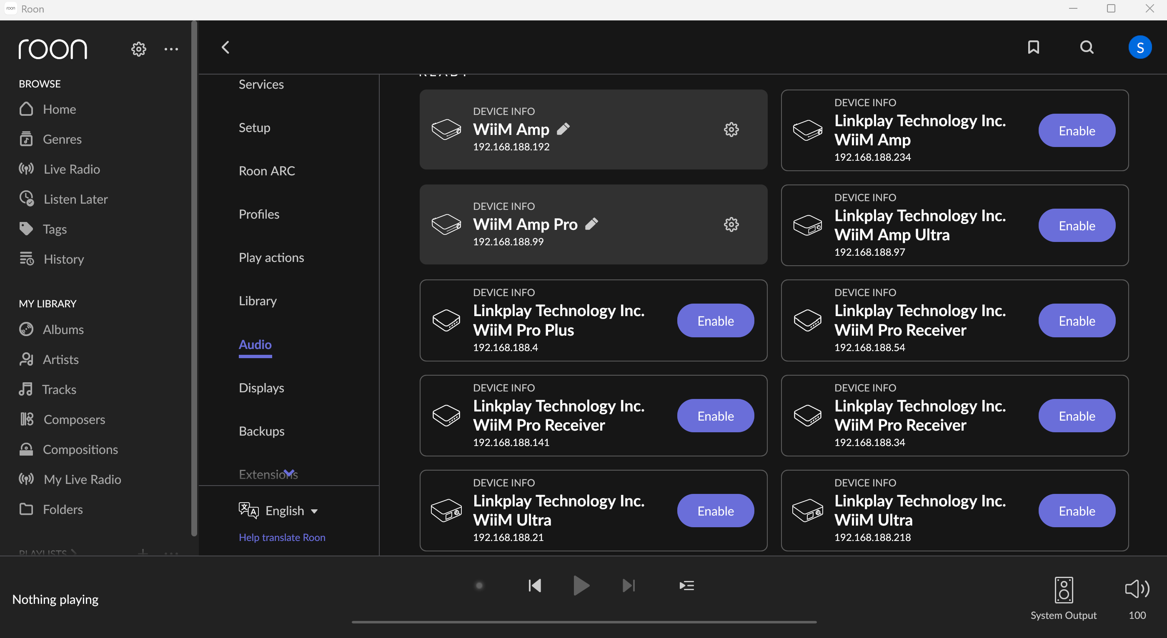1167x638 pixels.
Task: Enable the WiiM Amp Ultra device
Action: pos(1077,225)
